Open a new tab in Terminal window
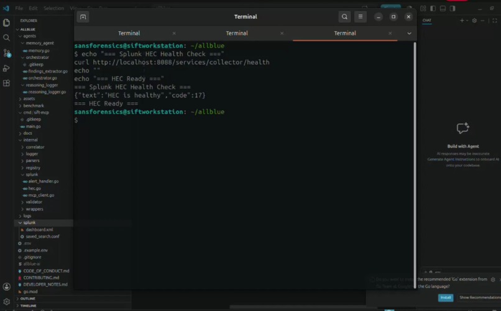The image size is (501, 311). 83,17
